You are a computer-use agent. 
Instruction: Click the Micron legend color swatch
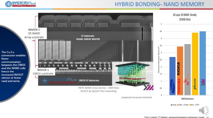(190, 105)
